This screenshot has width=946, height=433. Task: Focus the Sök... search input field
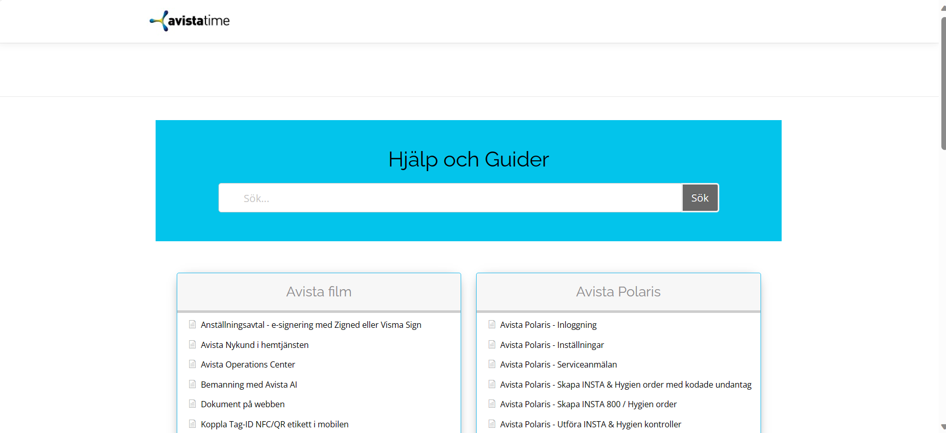pyautogui.click(x=450, y=198)
